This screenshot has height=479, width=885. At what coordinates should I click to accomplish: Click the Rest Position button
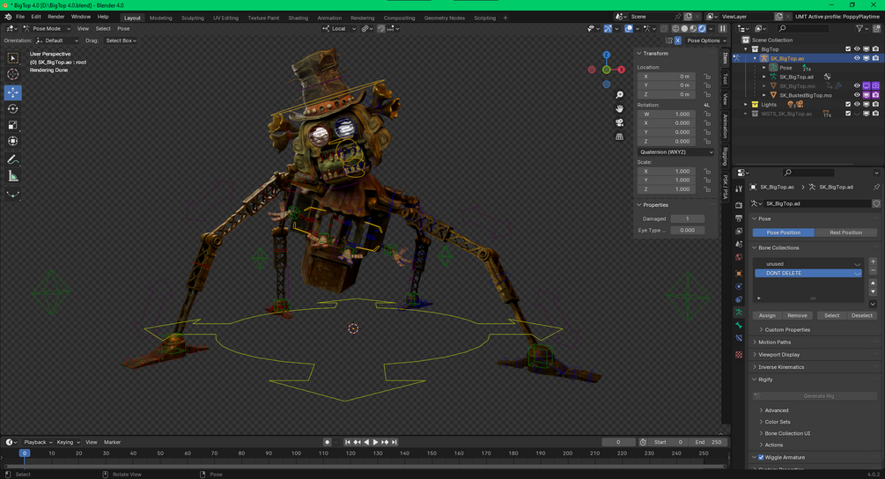[x=845, y=232]
